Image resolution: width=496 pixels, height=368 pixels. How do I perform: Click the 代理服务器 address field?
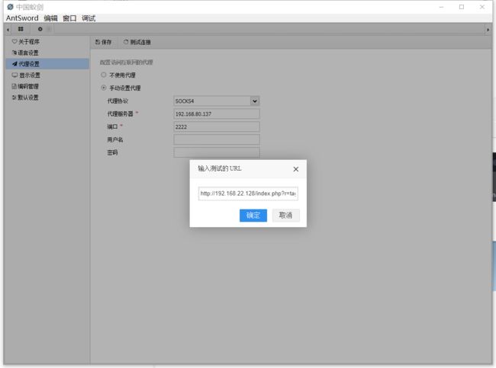coord(217,114)
